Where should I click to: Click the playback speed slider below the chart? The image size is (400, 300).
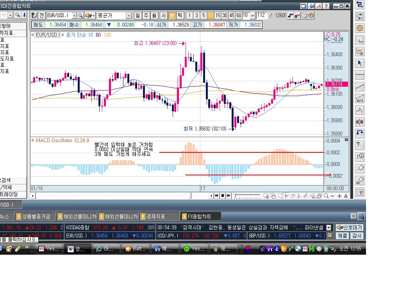(x=247, y=196)
